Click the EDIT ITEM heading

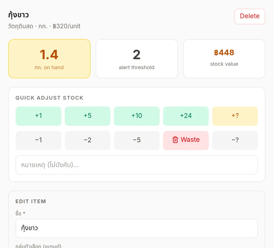[x=30, y=201]
